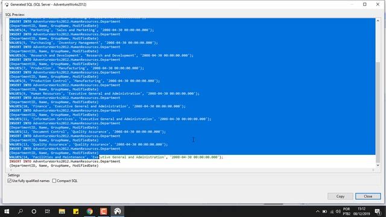Maximize the Generated SQL window
Screen dimensions: 386x217
coord(364,4)
